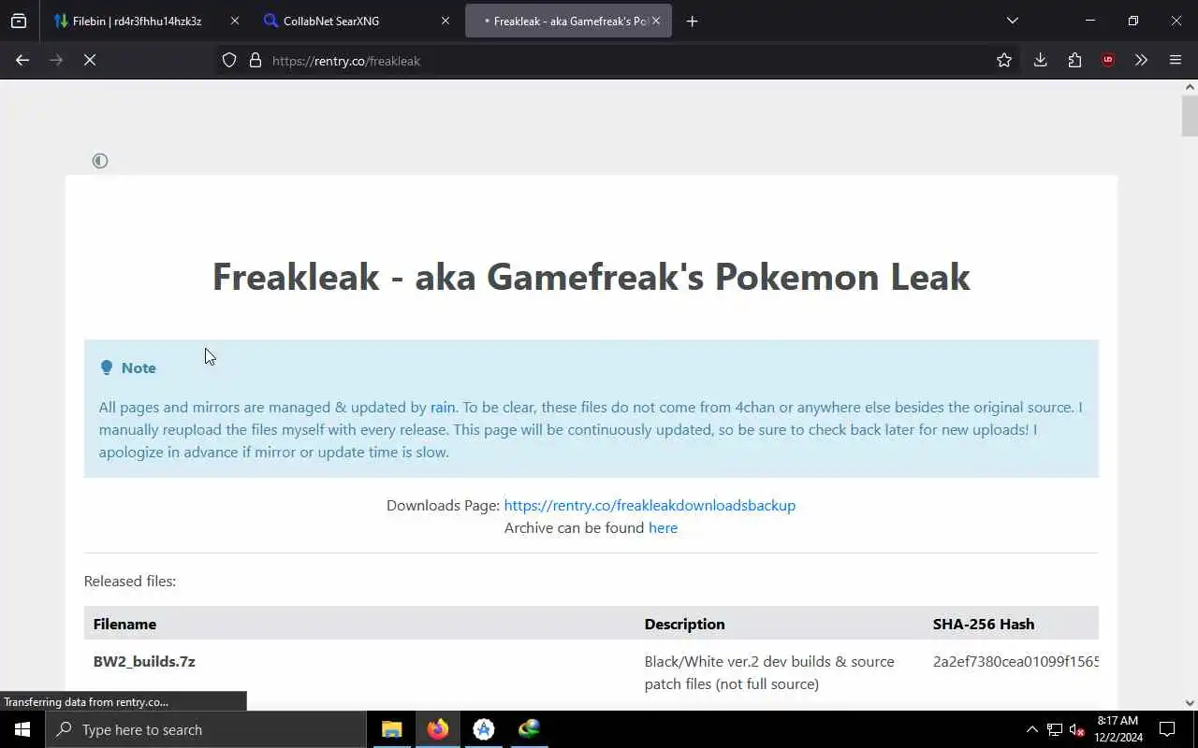
Task: Open the Windows Start menu
Action: click(22, 729)
